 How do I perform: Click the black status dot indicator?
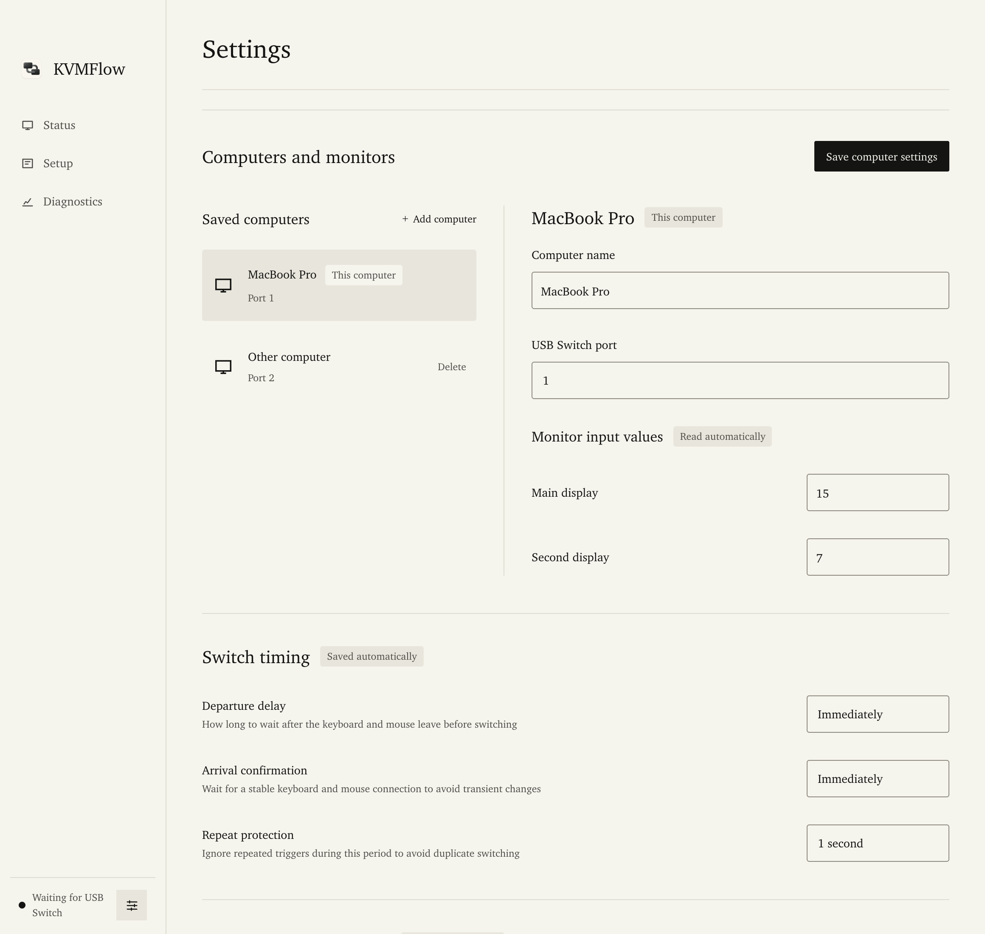(22, 905)
